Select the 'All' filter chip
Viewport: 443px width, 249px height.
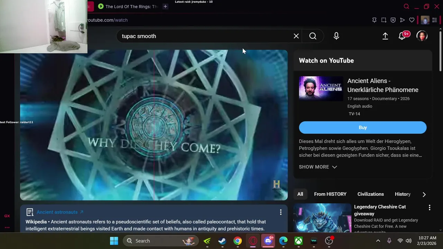[300, 194]
